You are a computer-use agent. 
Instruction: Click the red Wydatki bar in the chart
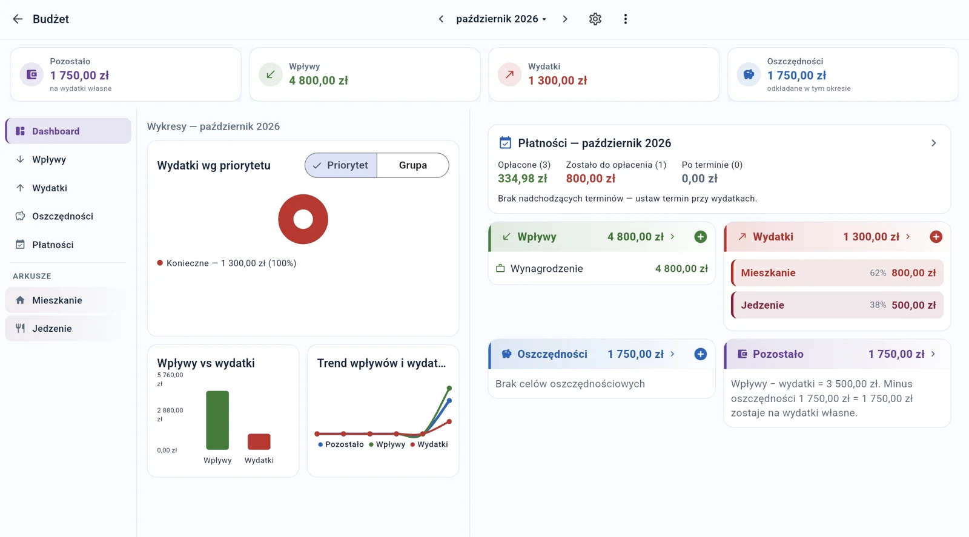259,441
